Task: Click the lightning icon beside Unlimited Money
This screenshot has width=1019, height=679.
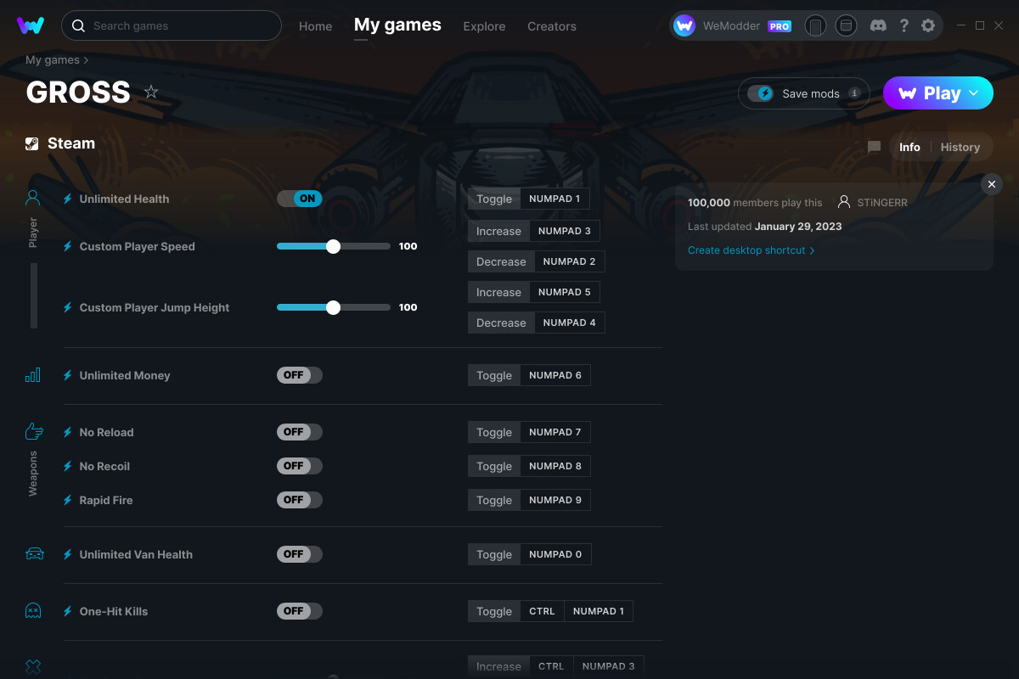Action: pos(68,375)
